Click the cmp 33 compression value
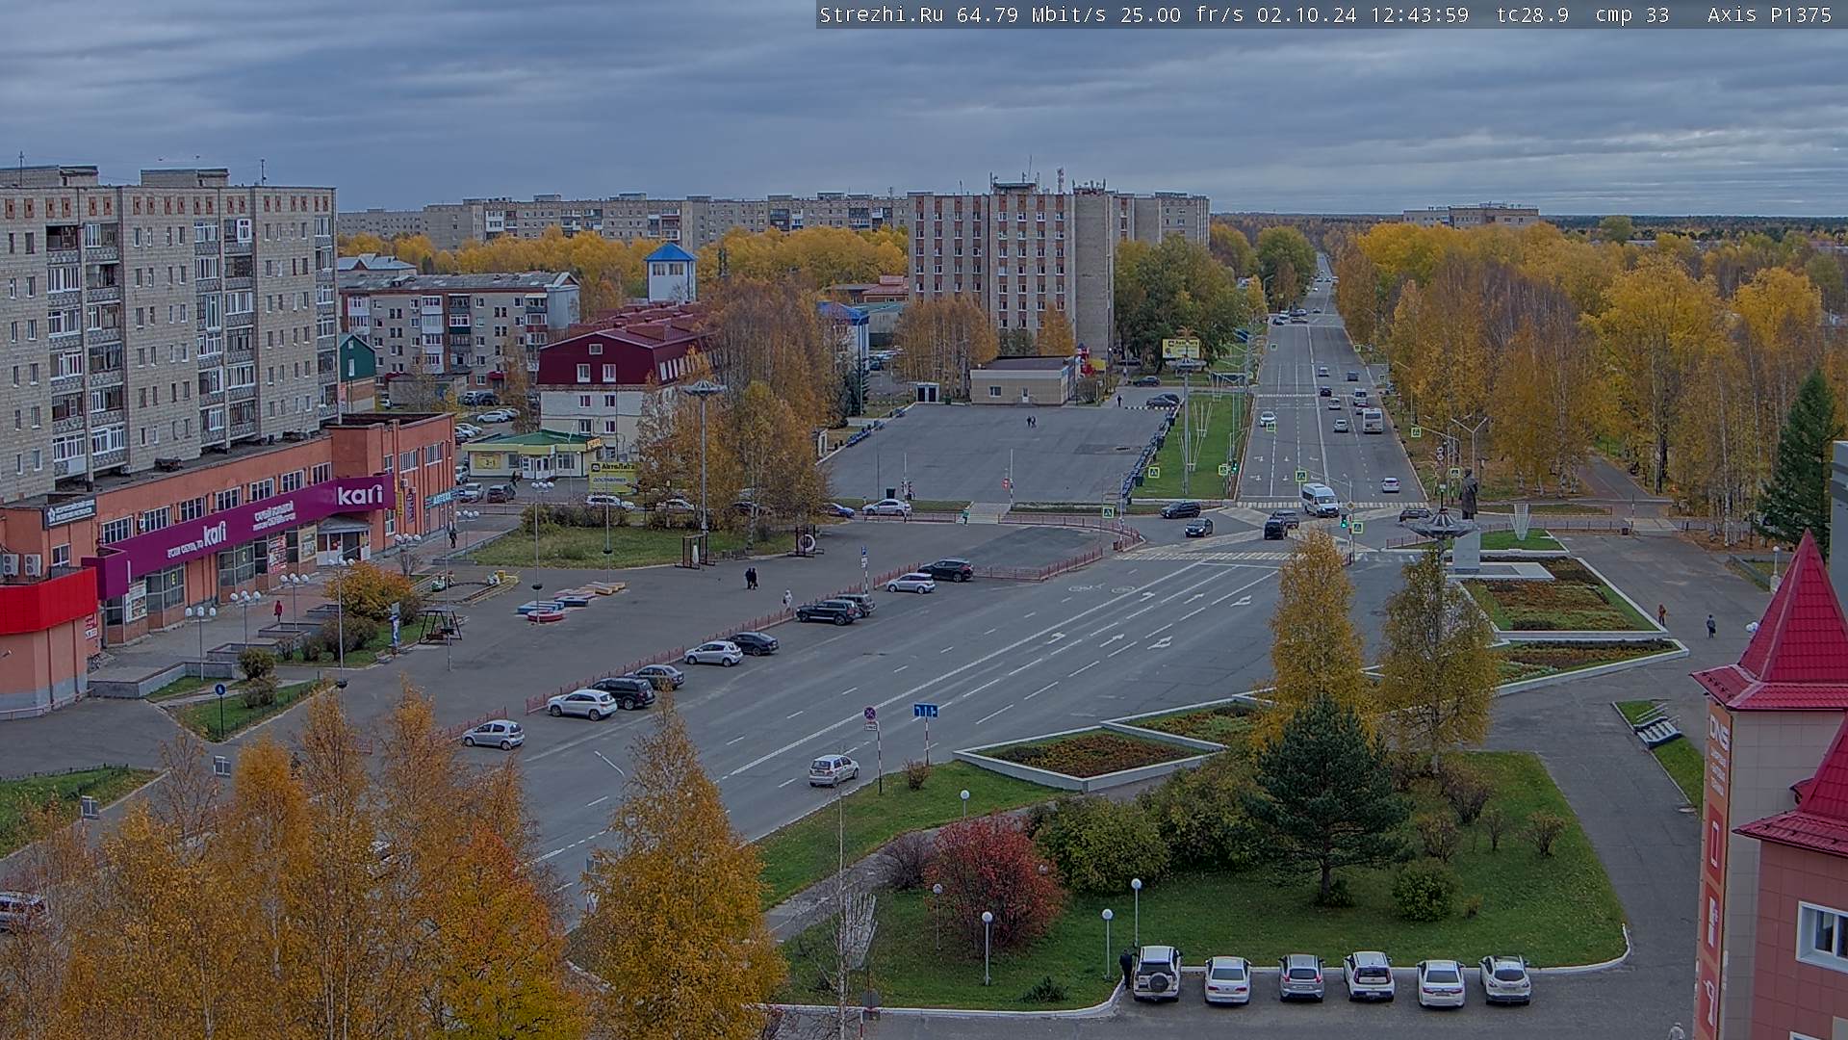The height and width of the screenshot is (1040, 1848). [1632, 14]
